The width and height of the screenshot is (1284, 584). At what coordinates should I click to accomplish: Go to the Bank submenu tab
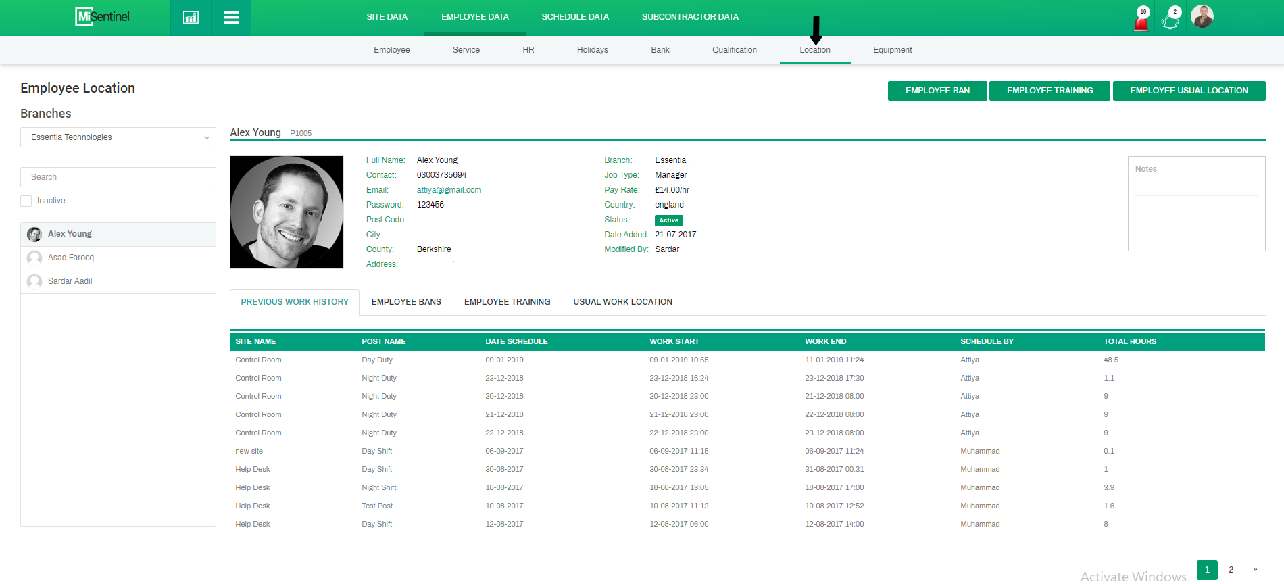pyautogui.click(x=660, y=50)
